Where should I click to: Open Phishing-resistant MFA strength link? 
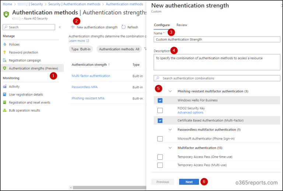click(x=88, y=98)
